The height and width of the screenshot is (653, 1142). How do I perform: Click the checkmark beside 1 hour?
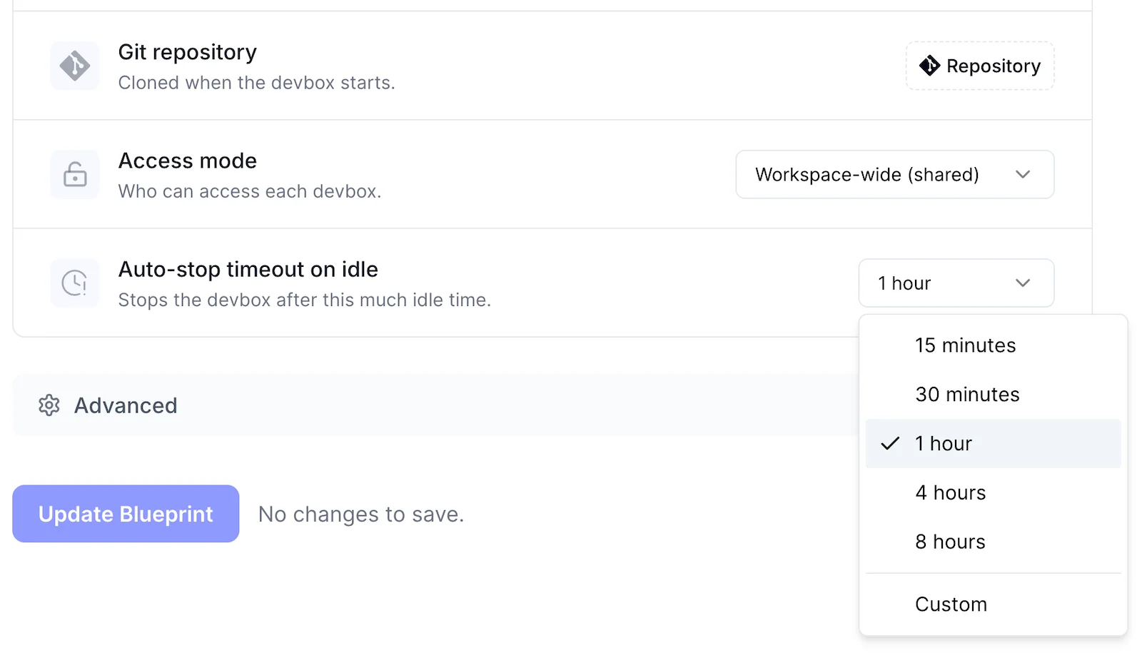(889, 444)
